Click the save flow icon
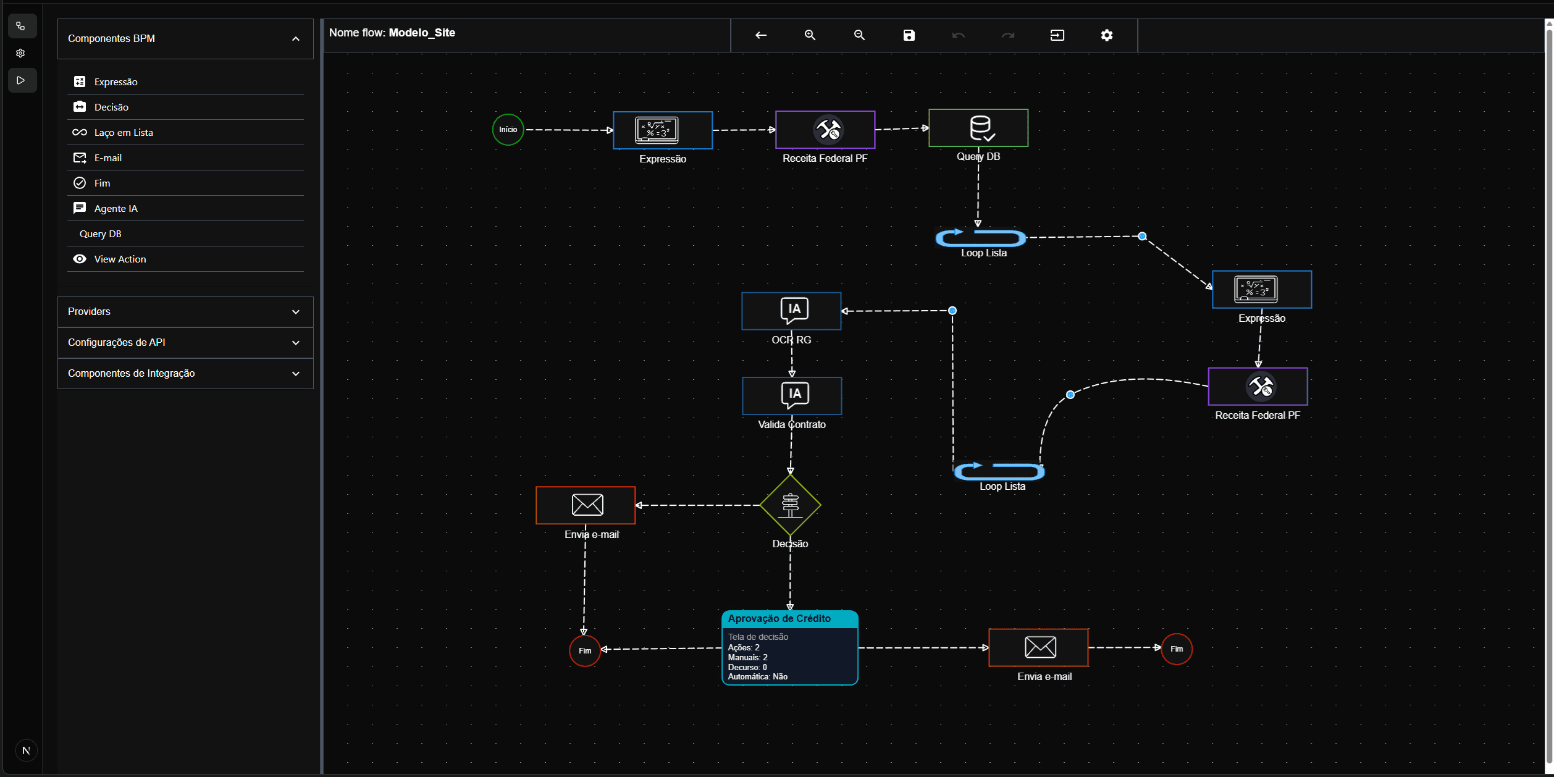Screen dimensions: 1554x777 908,35
